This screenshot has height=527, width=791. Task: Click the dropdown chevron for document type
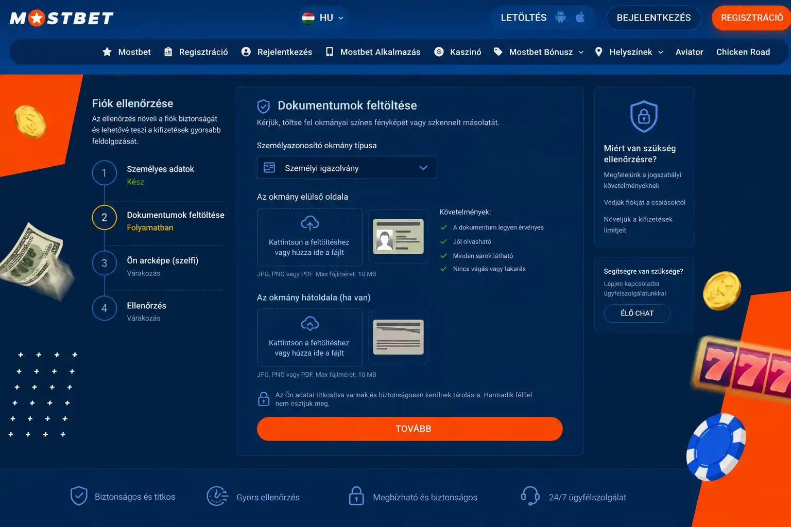423,168
